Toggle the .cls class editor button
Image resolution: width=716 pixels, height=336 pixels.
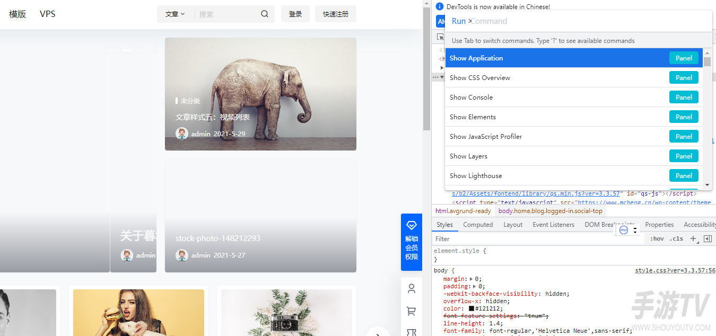(x=676, y=239)
